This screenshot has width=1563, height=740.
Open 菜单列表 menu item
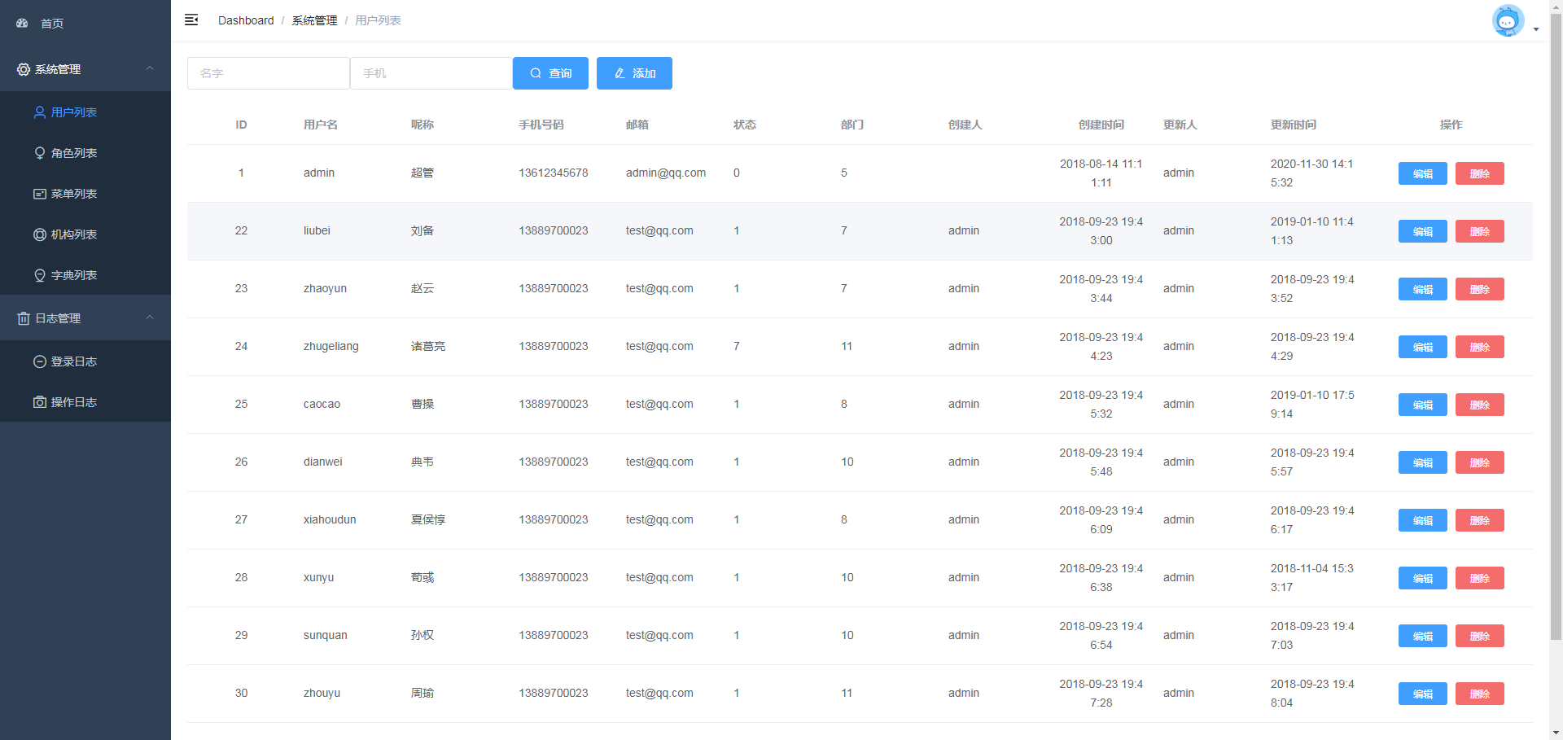(85, 194)
